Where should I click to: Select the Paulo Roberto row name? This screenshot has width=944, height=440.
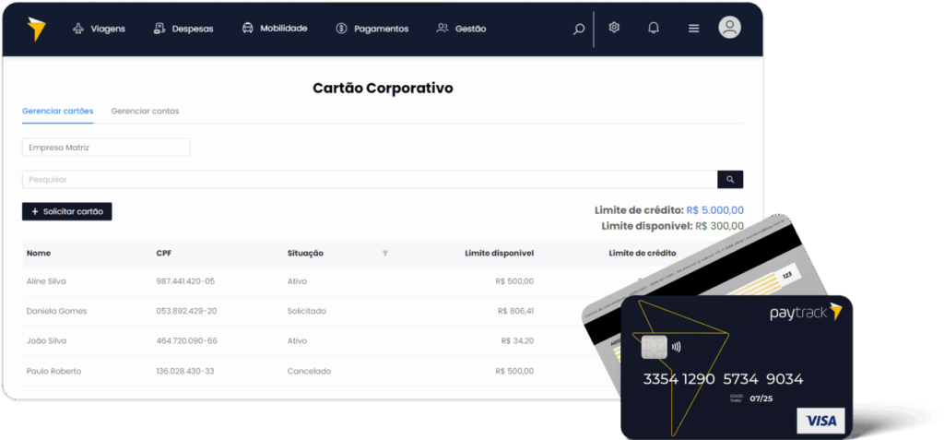point(53,372)
